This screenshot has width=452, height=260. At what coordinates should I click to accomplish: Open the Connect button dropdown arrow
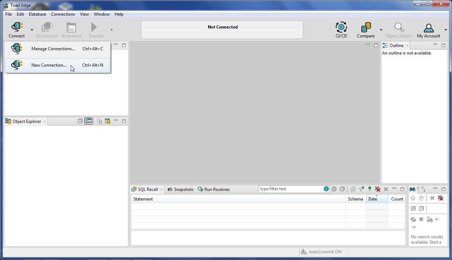tap(32, 30)
